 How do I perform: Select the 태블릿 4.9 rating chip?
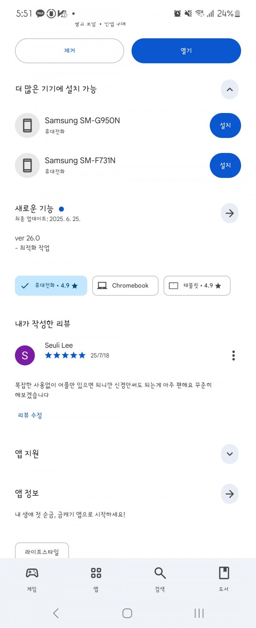tap(197, 286)
